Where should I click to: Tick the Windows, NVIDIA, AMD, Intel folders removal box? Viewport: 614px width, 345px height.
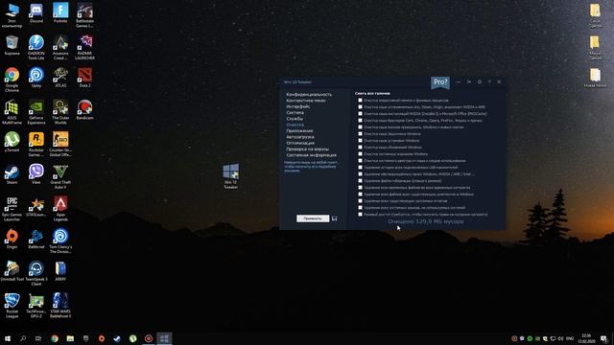coord(361,174)
